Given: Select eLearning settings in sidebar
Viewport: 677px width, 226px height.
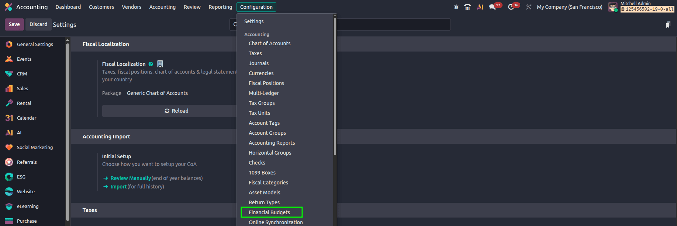Looking at the screenshot, I should tap(32, 206).
